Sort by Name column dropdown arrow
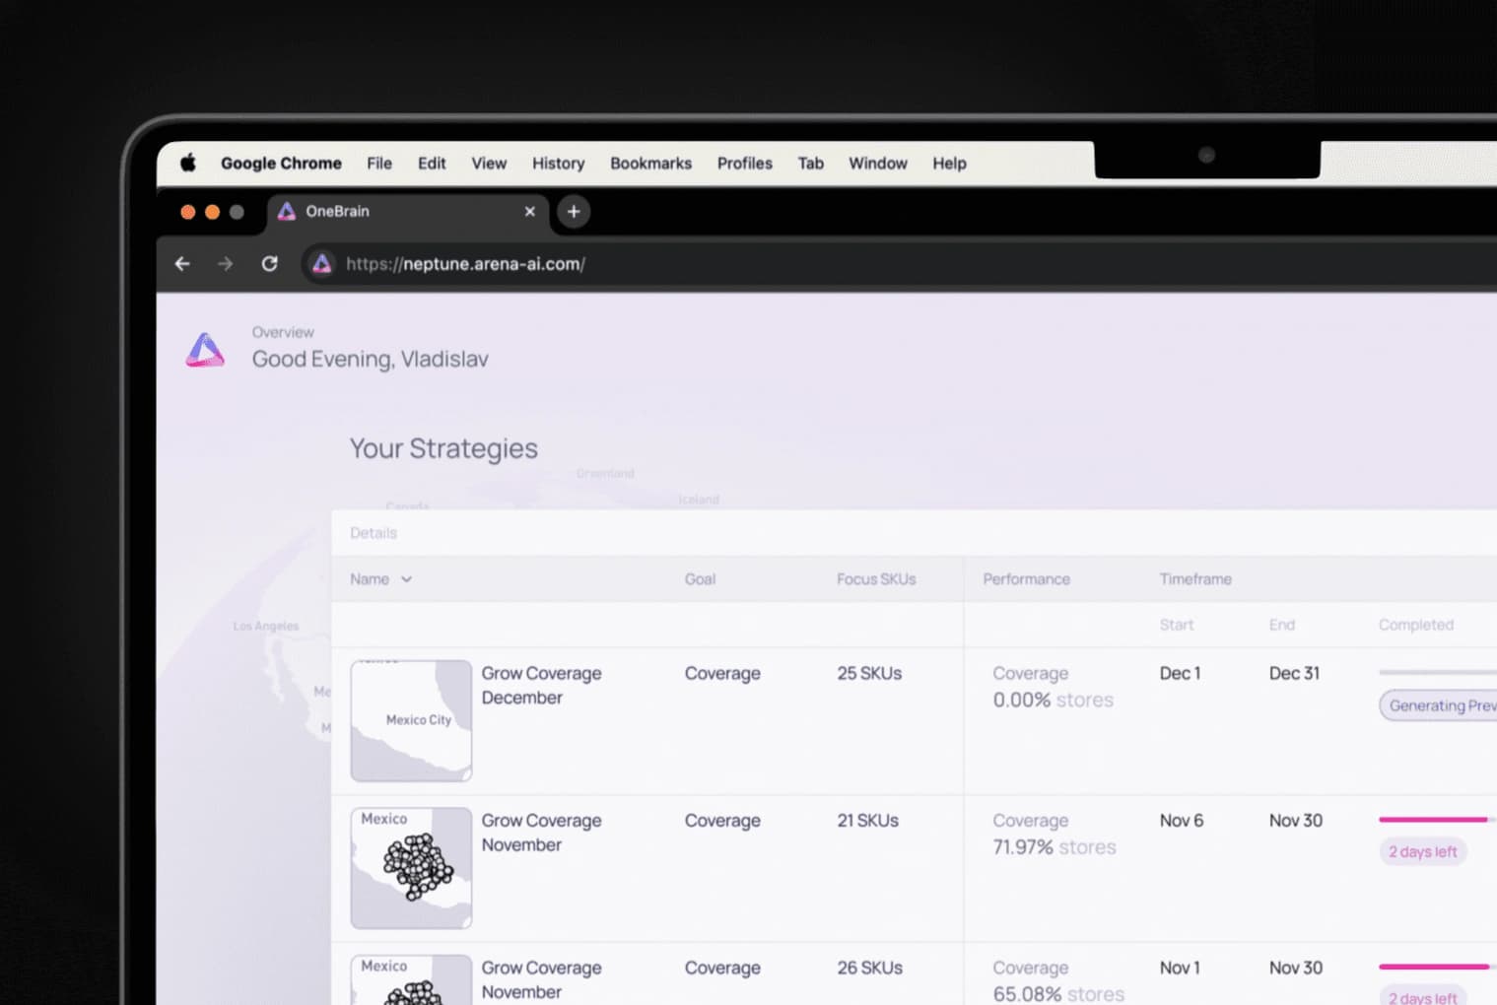The width and height of the screenshot is (1497, 1005). pyautogui.click(x=406, y=579)
